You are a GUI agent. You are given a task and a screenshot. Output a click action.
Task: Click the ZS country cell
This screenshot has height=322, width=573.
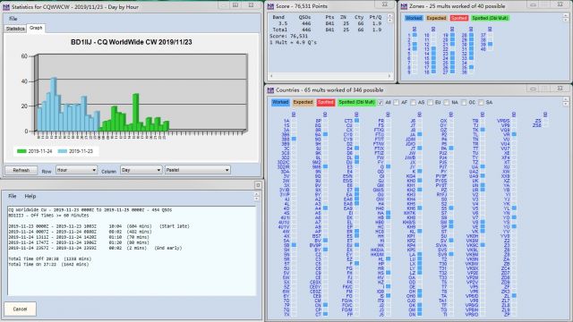(x=545, y=121)
